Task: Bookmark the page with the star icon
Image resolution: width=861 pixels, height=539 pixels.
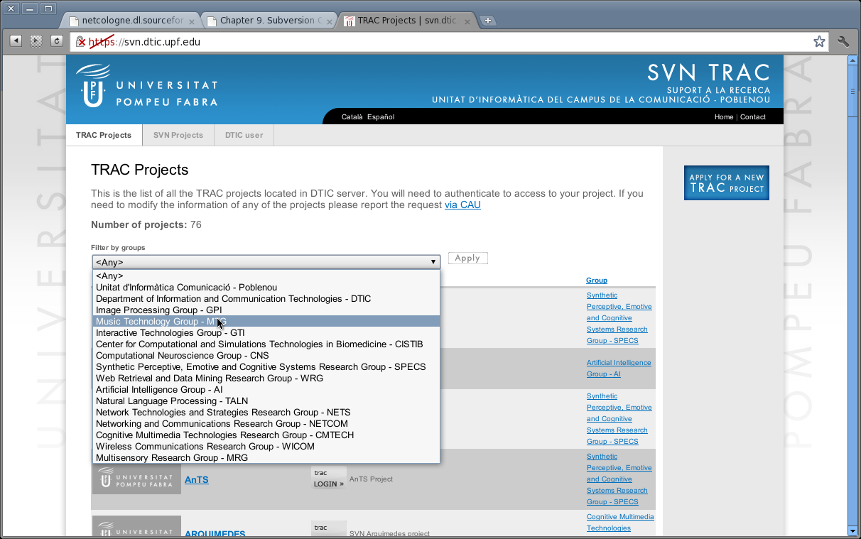Action: point(819,42)
